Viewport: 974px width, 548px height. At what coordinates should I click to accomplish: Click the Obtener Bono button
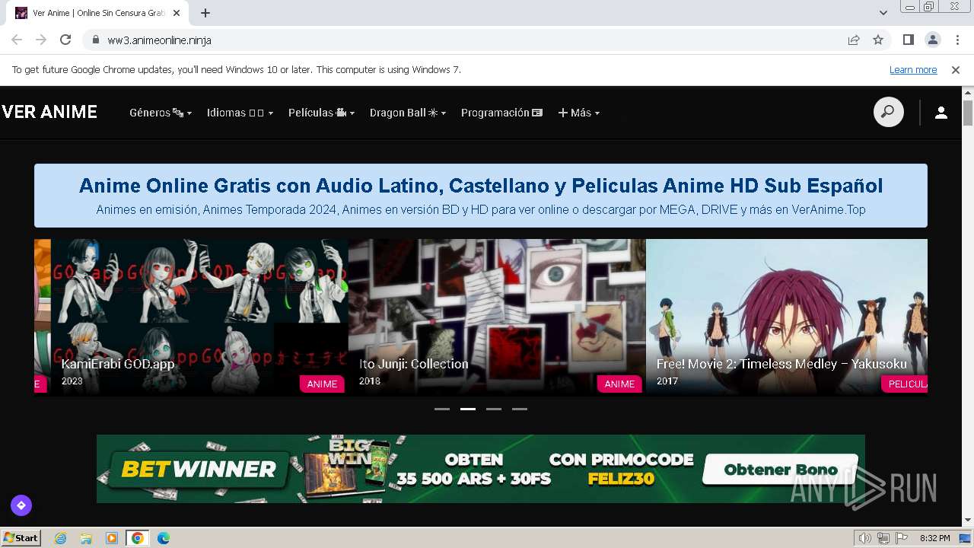pyautogui.click(x=781, y=470)
